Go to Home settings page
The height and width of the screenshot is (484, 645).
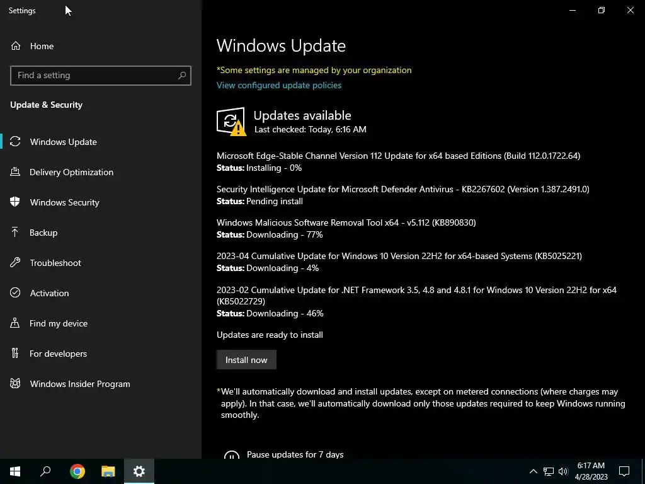click(x=101, y=45)
